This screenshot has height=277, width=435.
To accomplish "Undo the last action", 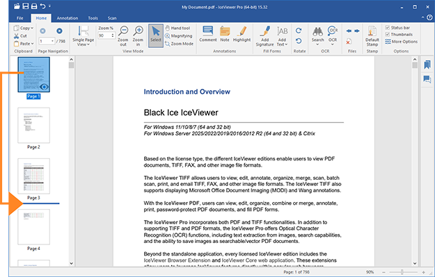I will [42, 6].
